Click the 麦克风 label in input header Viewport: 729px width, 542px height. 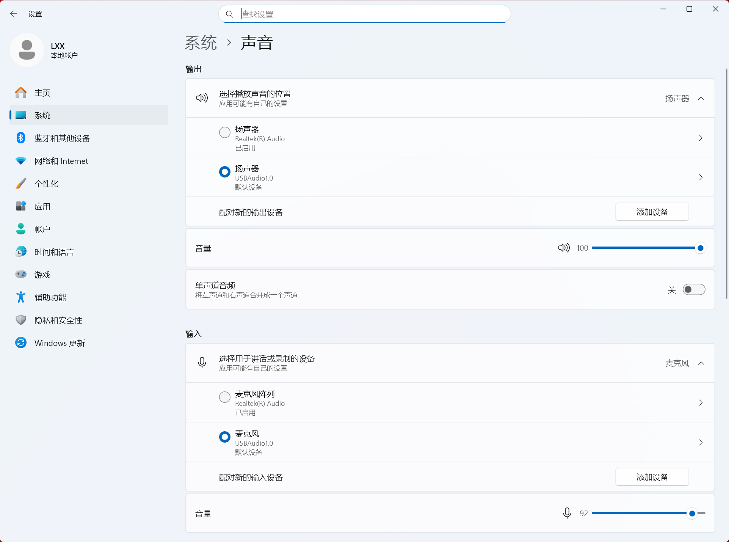coord(677,363)
